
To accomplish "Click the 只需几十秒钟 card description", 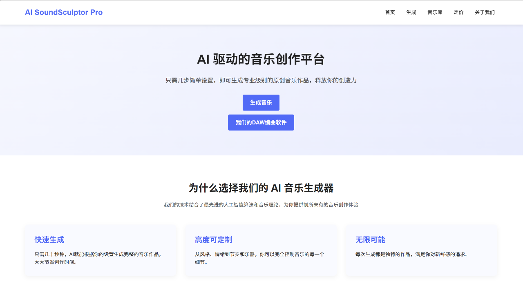I will (x=98, y=258).
